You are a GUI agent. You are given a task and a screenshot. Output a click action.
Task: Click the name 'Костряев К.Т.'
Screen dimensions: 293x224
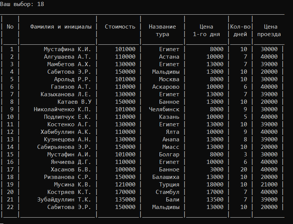(x=69, y=192)
